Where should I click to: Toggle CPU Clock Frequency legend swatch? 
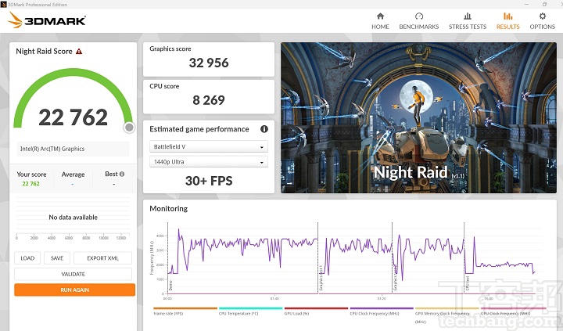tap(382, 308)
